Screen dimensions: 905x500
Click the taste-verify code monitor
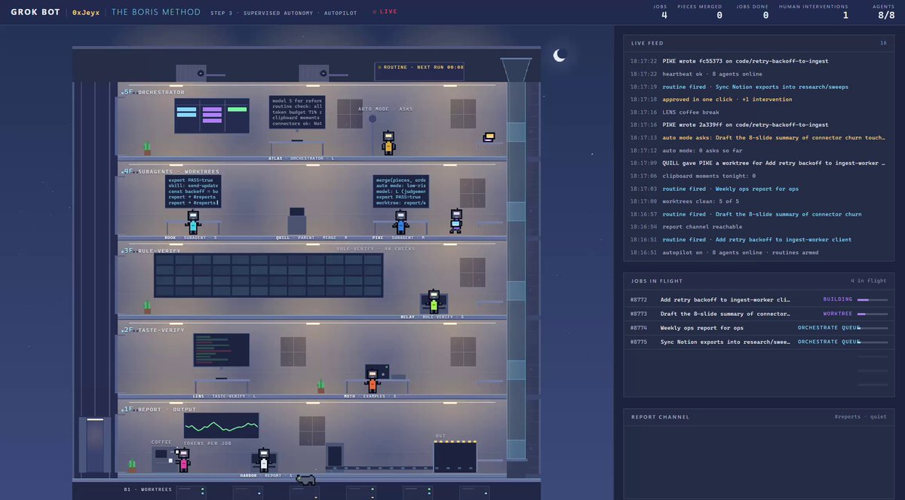(221, 350)
